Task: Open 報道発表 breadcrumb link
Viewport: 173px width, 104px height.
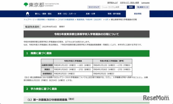Action: 51,19
